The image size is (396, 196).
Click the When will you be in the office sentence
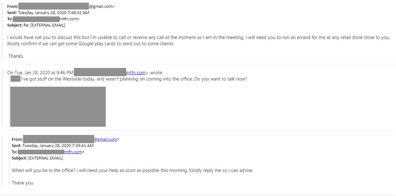click(133, 170)
